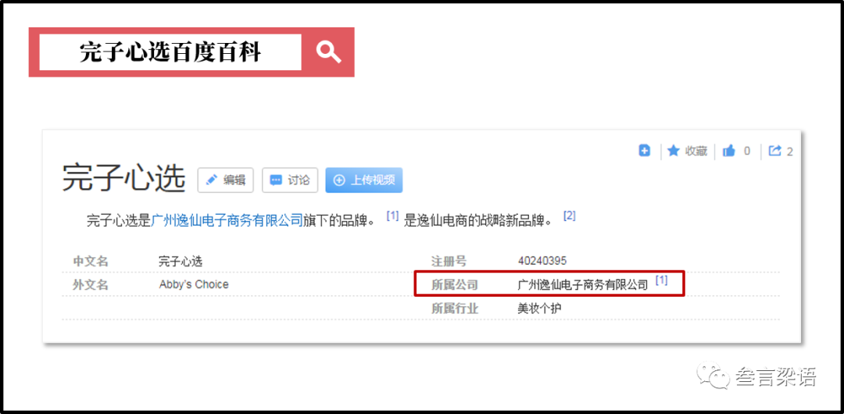Open the 广州逸仙电子商务有限公司 link in the summary
This screenshot has height=414, width=844.
(227, 220)
